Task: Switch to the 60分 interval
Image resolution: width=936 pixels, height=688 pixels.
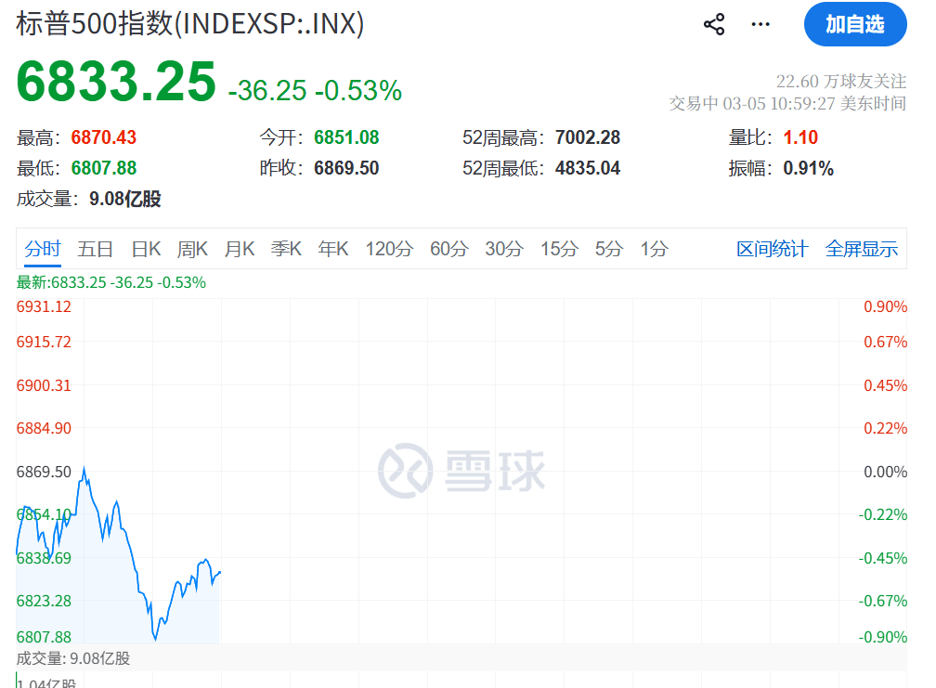Action: [448, 249]
